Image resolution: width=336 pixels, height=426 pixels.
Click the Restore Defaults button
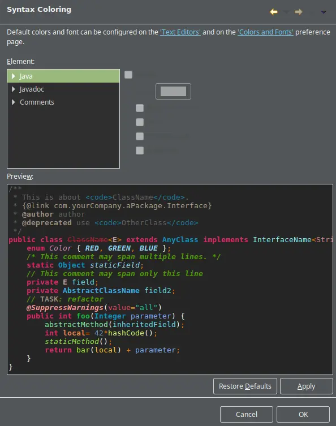(x=245, y=386)
